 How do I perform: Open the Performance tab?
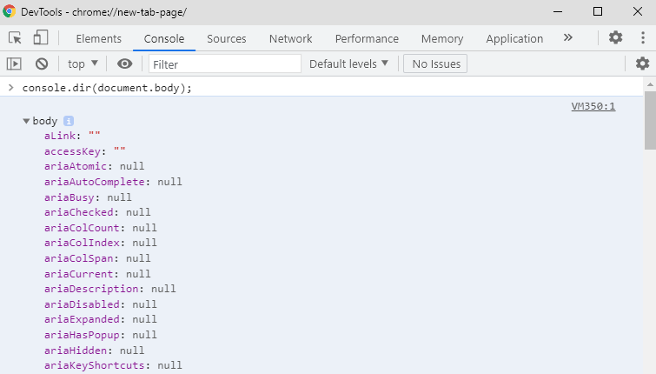[x=367, y=38]
